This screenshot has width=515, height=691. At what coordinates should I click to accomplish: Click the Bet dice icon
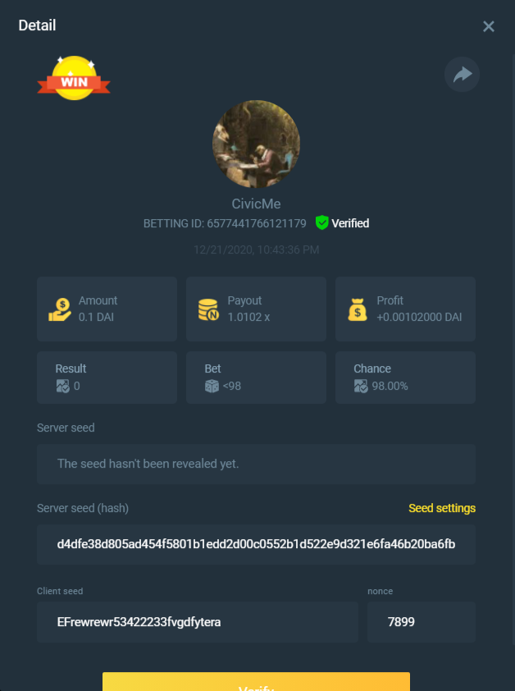coord(212,386)
